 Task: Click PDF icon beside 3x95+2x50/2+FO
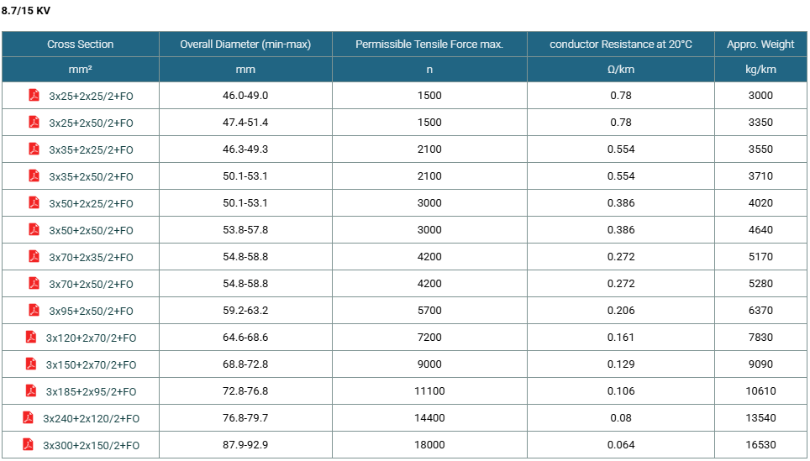(x=34, y=310)
